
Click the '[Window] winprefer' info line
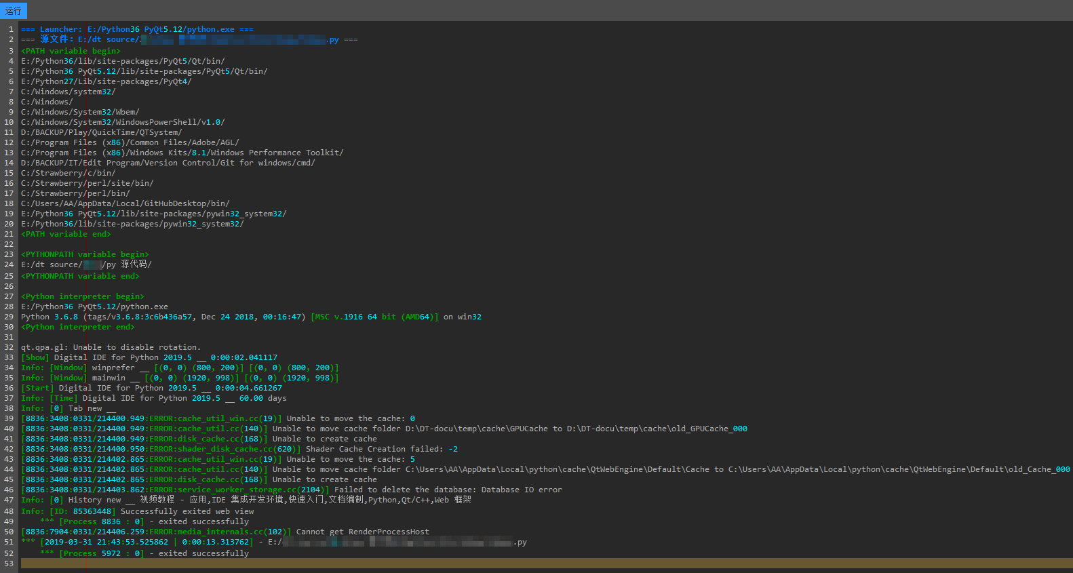point(180,368)
